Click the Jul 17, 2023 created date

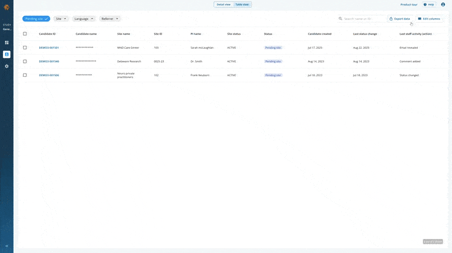coord(315,48)
